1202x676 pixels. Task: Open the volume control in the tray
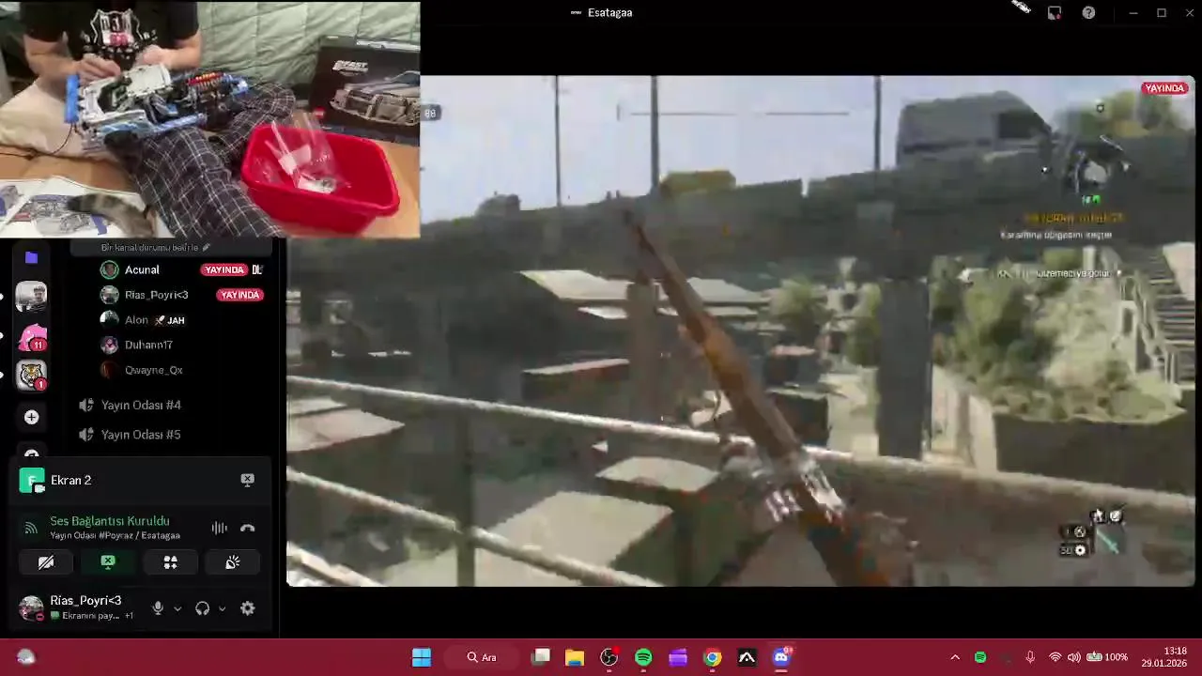coord(1073,657)
